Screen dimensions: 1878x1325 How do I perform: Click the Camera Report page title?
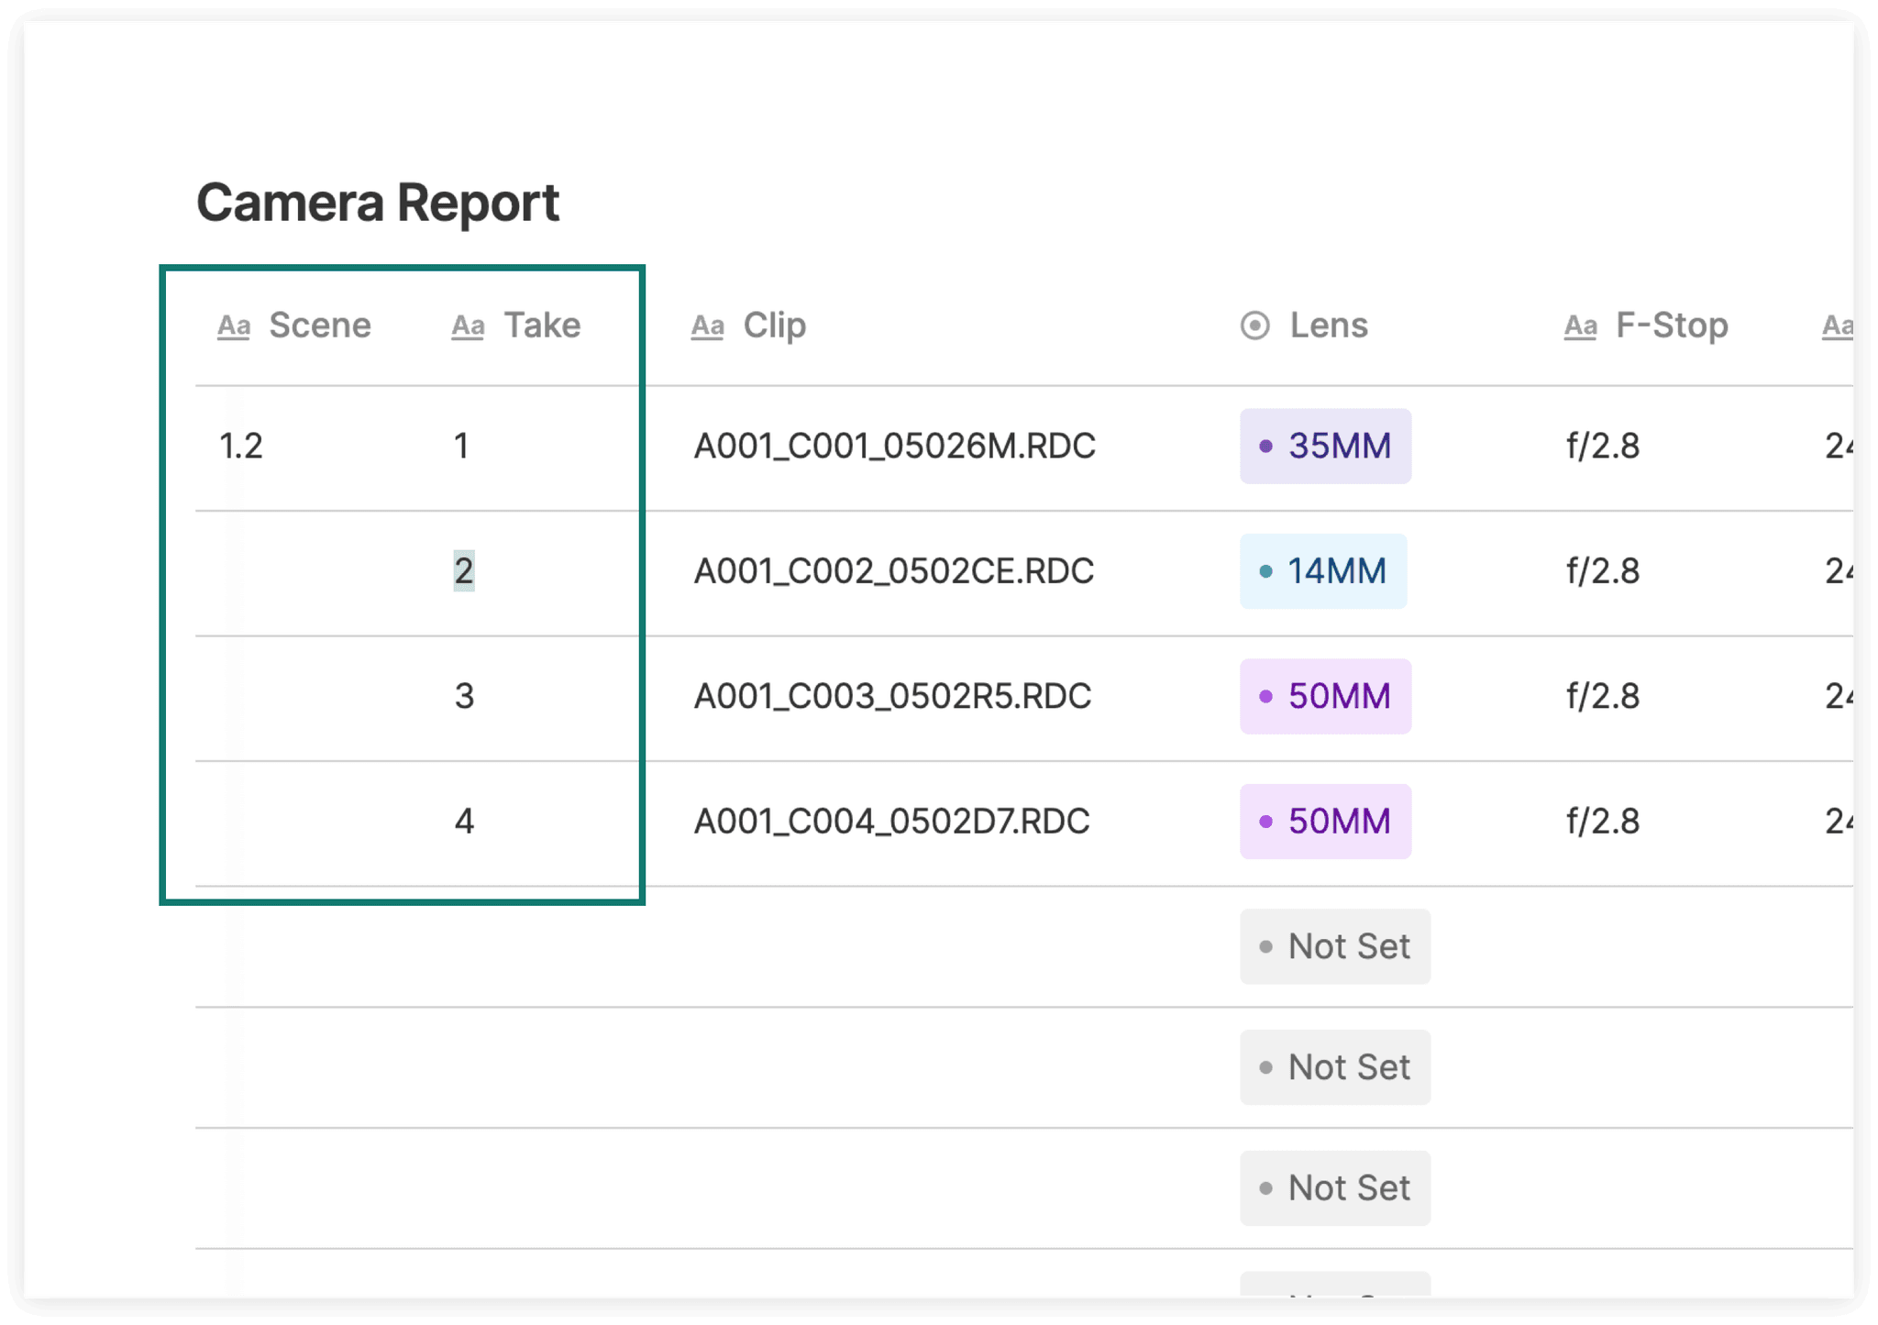click(x=379, y=202)
